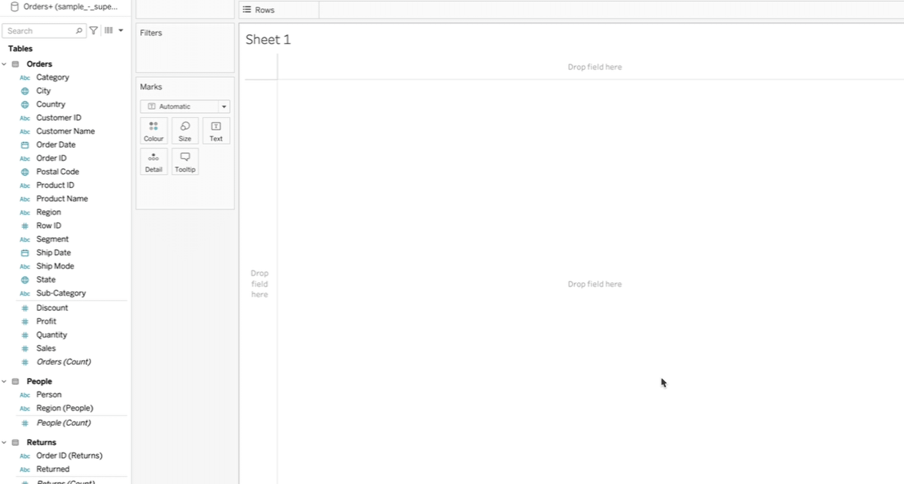Click the Postal Code globe type icon
The width and height of the screenshot is (904, 484).
tap(25, 172)
